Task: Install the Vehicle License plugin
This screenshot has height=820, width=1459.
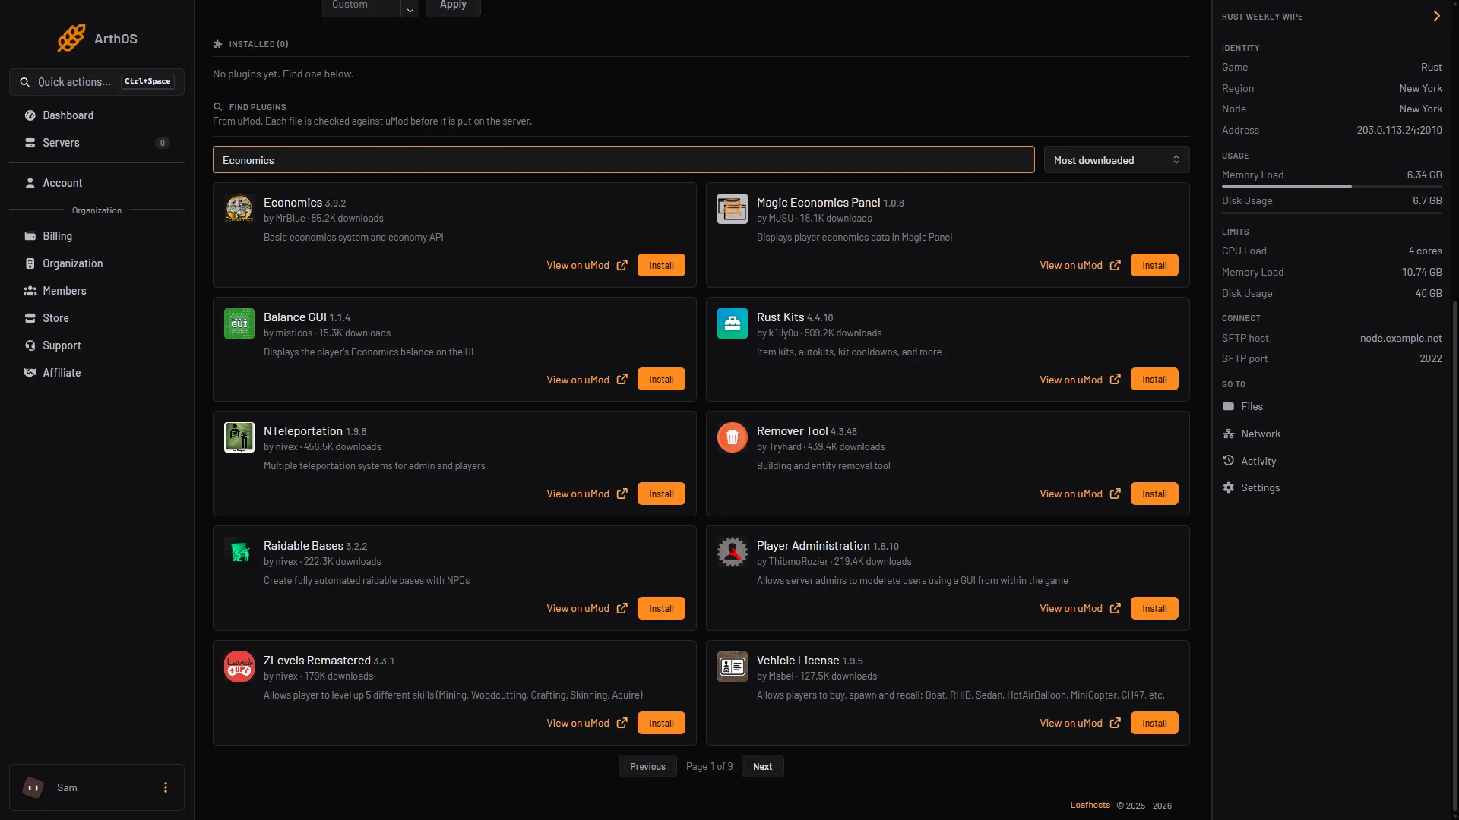Action: (x=1154, y=723)
